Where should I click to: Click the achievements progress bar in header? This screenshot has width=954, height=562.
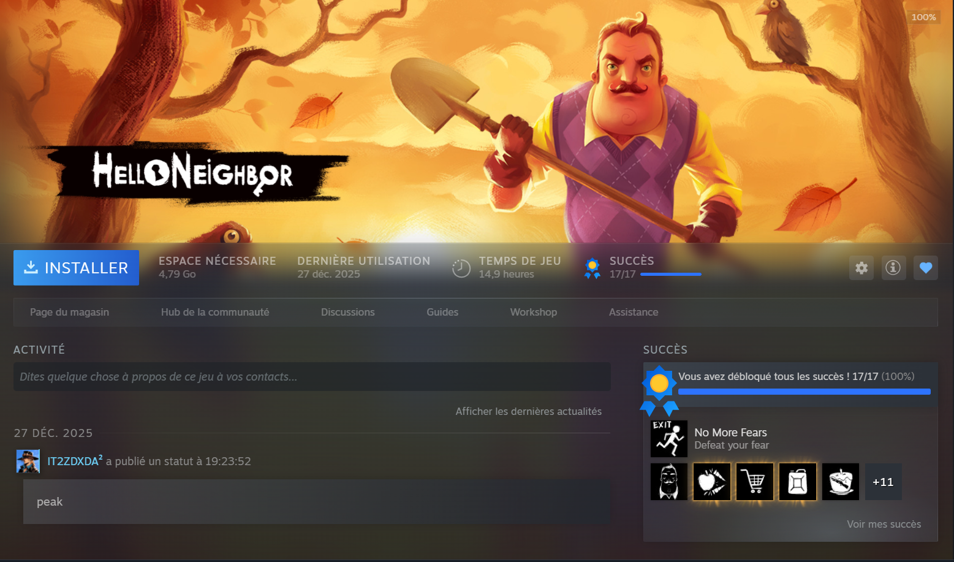coord(670,275)
